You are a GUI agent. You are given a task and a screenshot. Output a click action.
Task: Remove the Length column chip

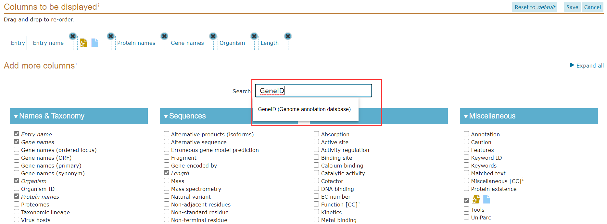(288, 36)
